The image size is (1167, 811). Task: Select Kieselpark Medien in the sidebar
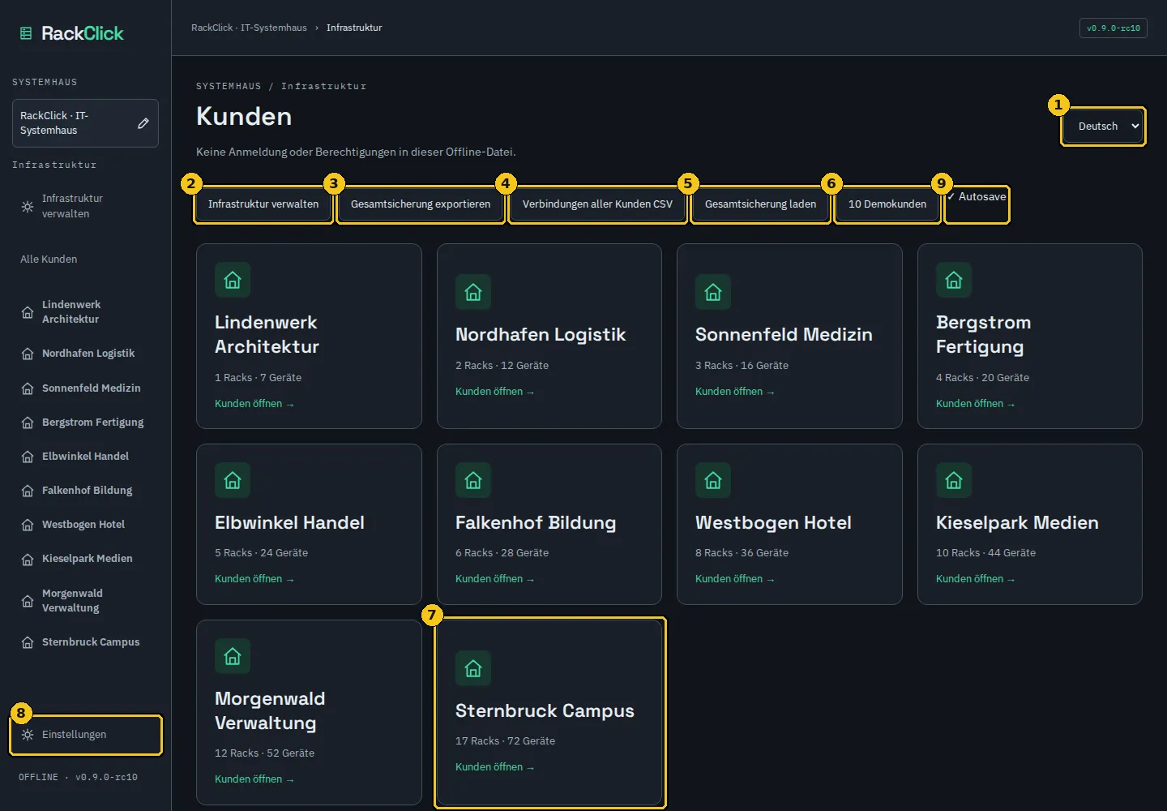coord(85,559)
